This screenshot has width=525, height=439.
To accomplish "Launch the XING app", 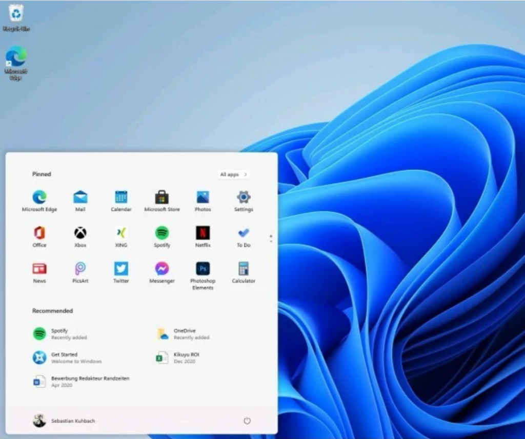I will click(121, 237).
